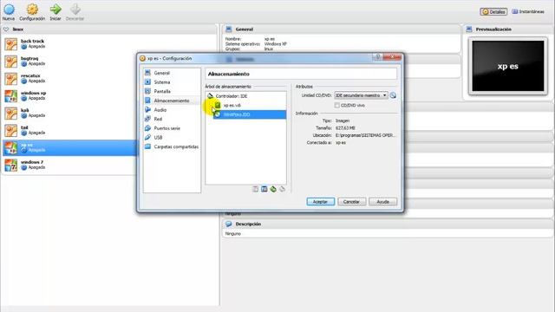The image size is (555, 312).
Task: Select Controlador: IDE in storage tree
Action: pos(232,96)
